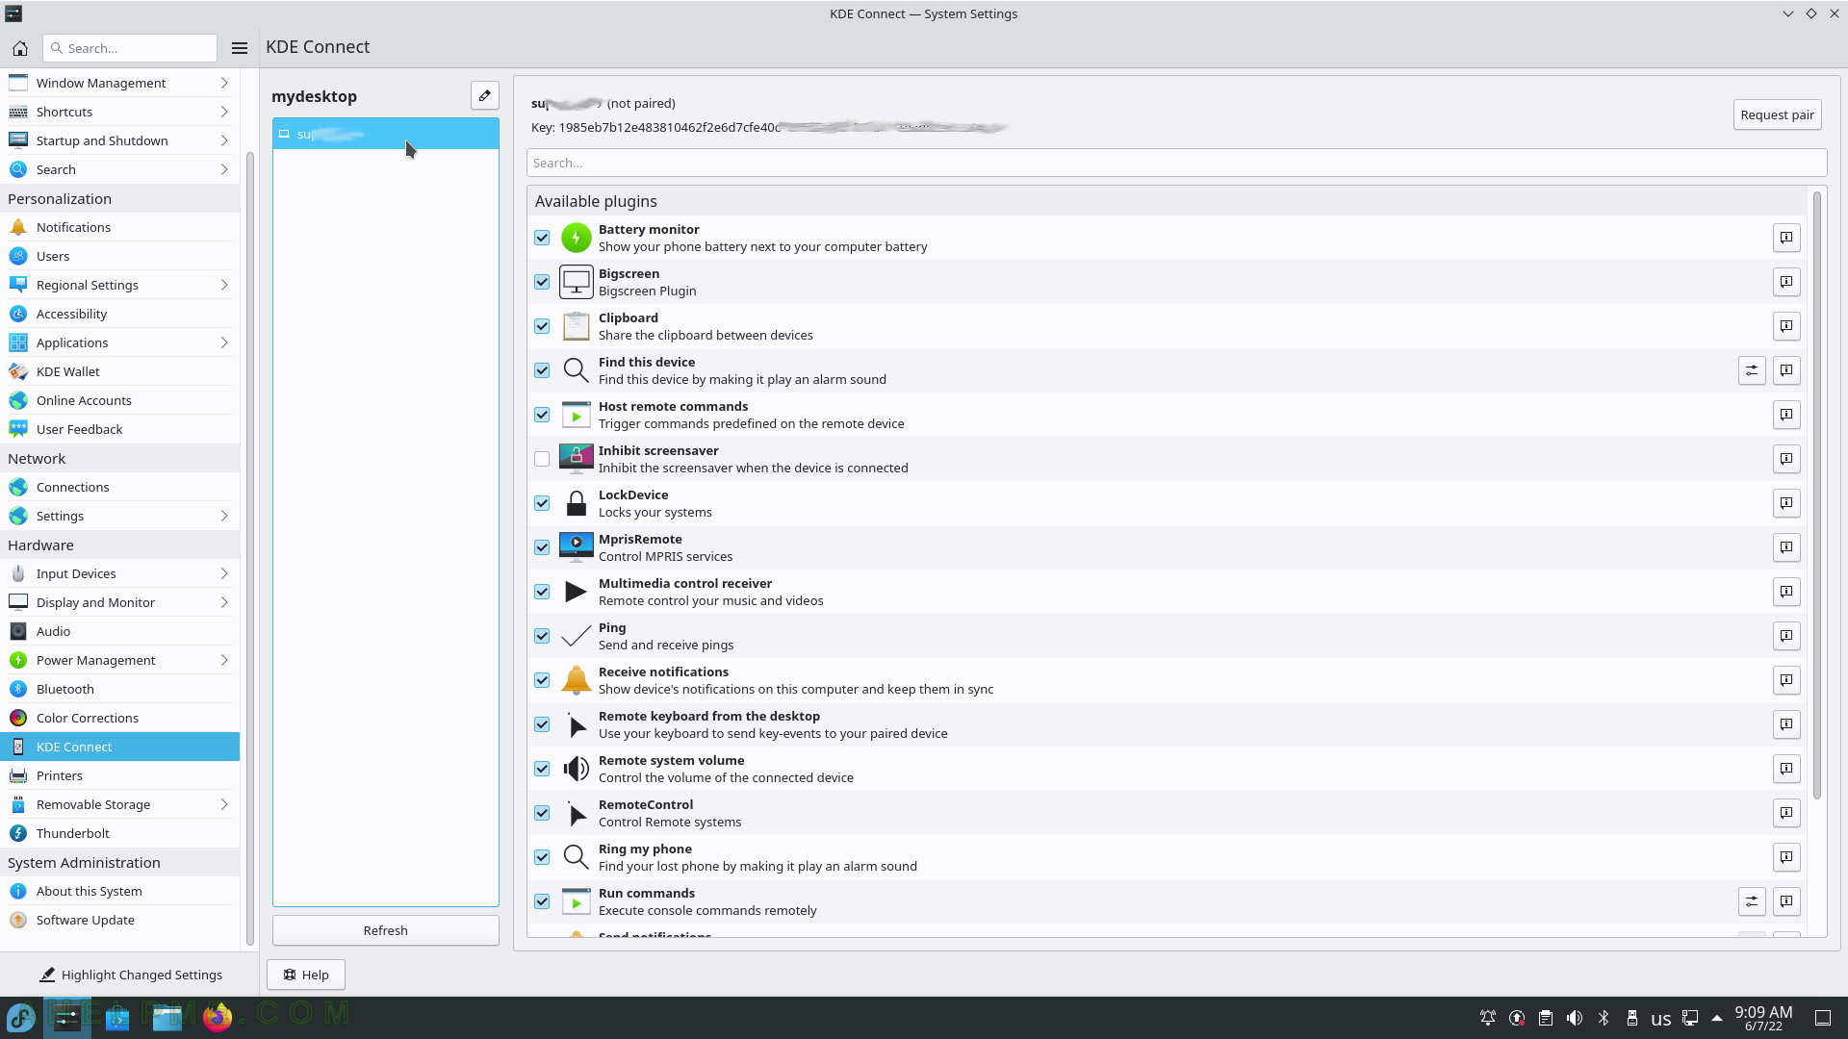Enable the Inhibit screensaver plugin
This screenshot has height=1039, width=1848.
[542, 459]
